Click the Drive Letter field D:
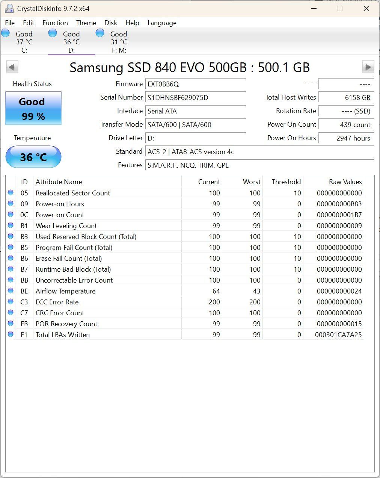This screenshot has height=478, width=380. coord(196,138)
